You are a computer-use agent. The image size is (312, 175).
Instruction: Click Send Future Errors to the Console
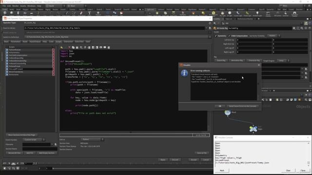coord(242,106)
